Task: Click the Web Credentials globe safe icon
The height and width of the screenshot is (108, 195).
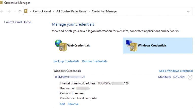Action: tap(61, 45)
